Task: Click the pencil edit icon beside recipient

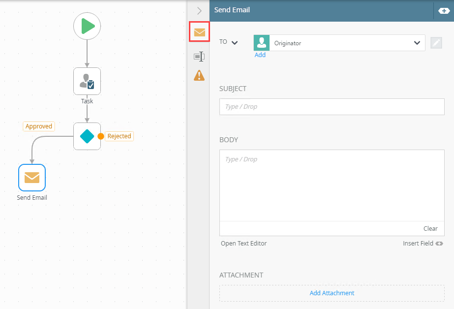Action: (436, 43)
